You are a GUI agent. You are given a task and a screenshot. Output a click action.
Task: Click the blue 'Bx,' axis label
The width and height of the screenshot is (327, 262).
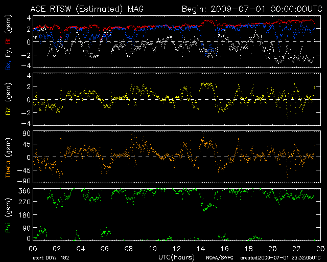pyautogui.click(x=8, y=64)
